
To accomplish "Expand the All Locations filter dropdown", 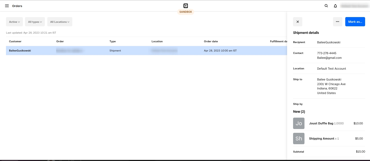I will coord(60,22).
